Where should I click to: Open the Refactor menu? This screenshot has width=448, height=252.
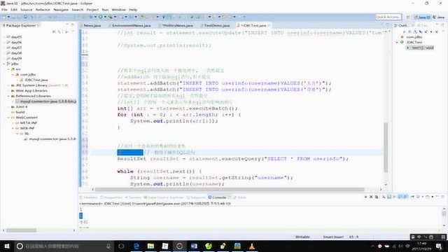[43, 10]
